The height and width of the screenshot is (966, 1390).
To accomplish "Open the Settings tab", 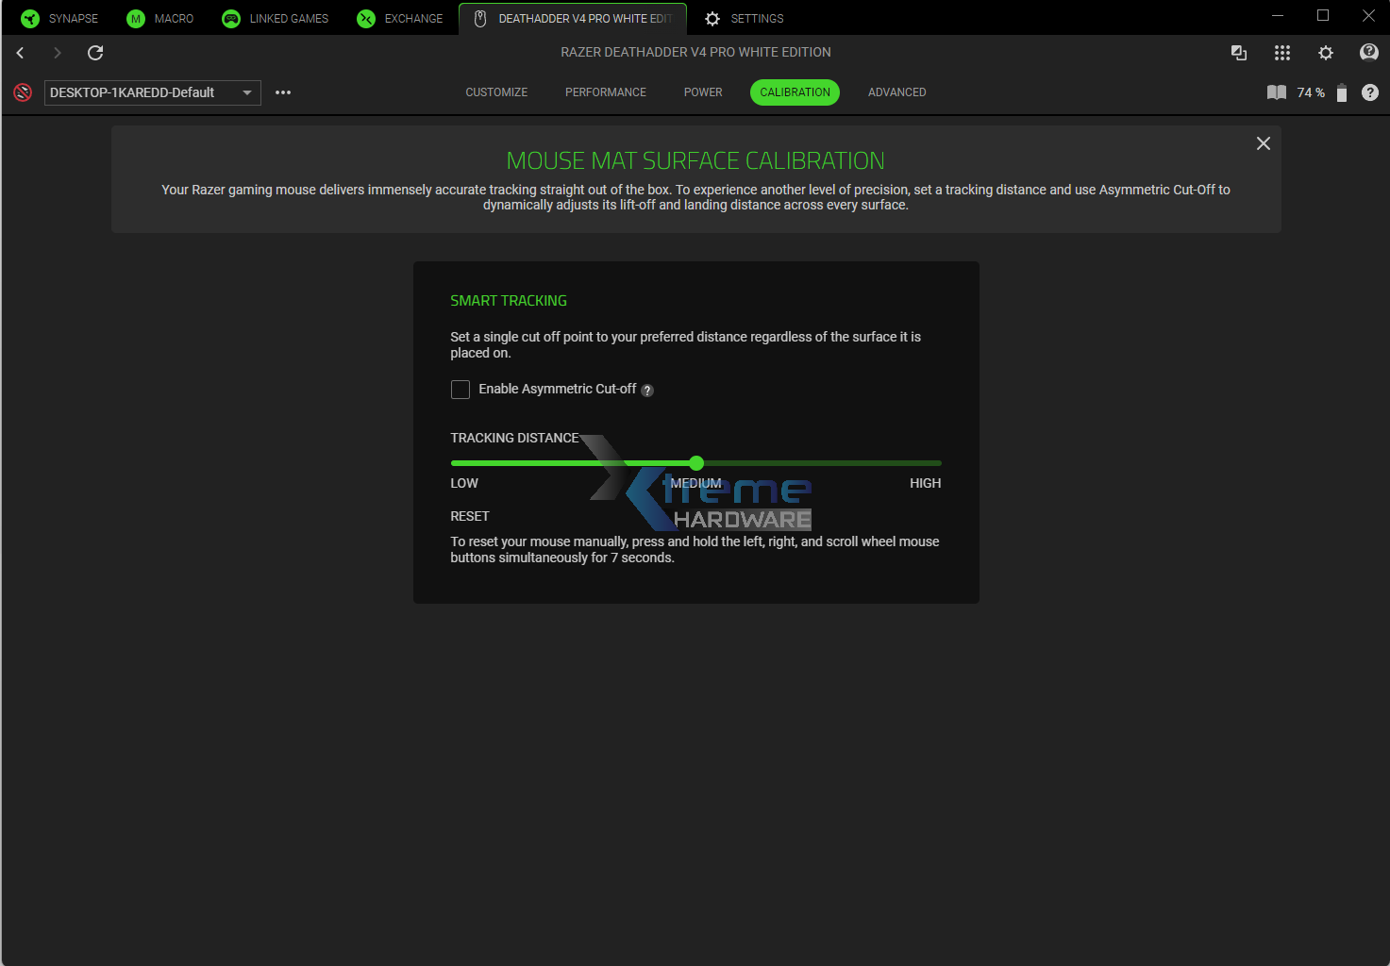I will 744,18.
